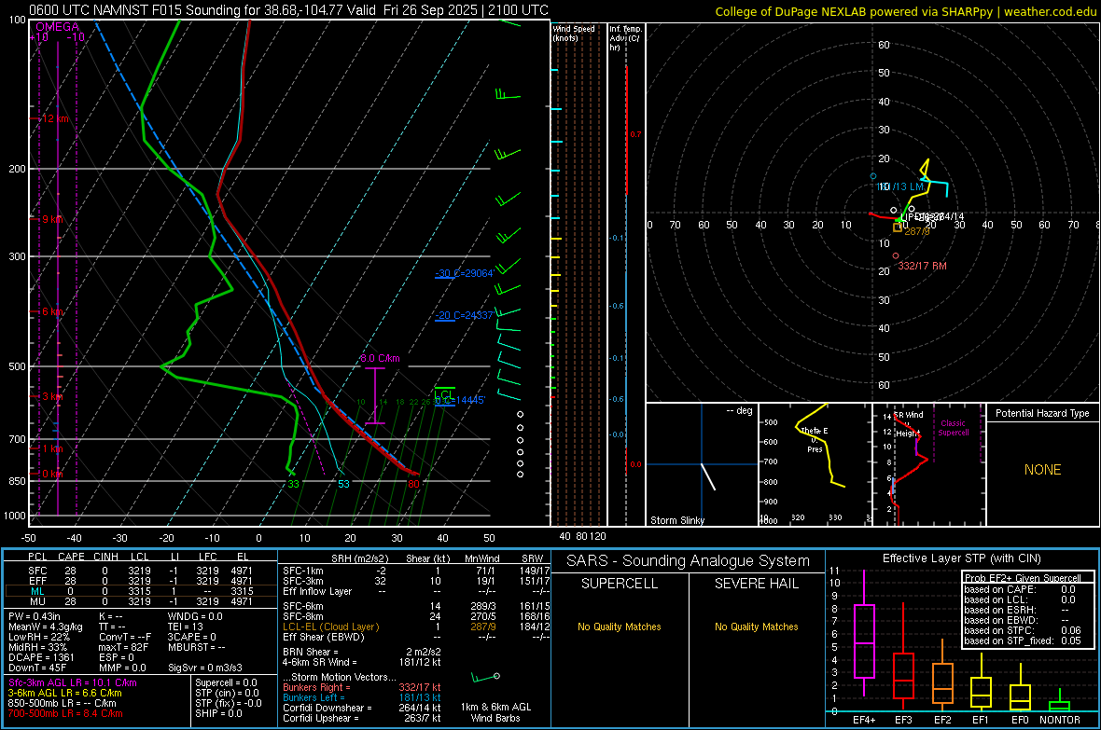1101x730 pixels.
Task: Select the SFC parcel row
Action: pos(141,571)
